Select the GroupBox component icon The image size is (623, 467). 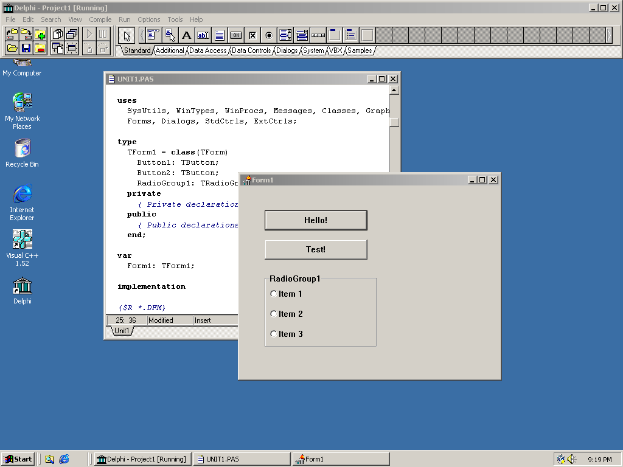[x=335, y=35]
